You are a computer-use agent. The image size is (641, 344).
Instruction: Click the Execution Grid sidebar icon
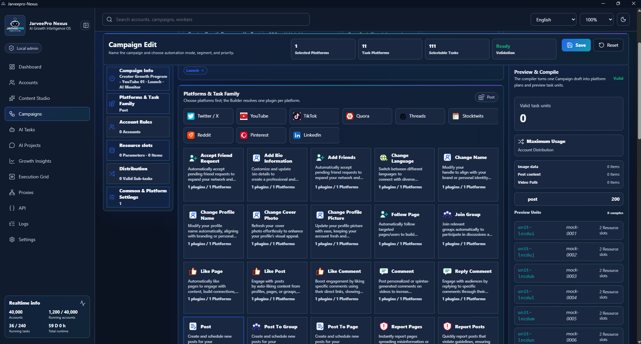[12, 177]
